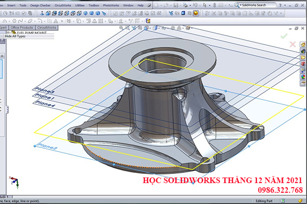This screenshot has height=204, width=307.
Task: Cancel with the red X corner
Action: [293, 44]
